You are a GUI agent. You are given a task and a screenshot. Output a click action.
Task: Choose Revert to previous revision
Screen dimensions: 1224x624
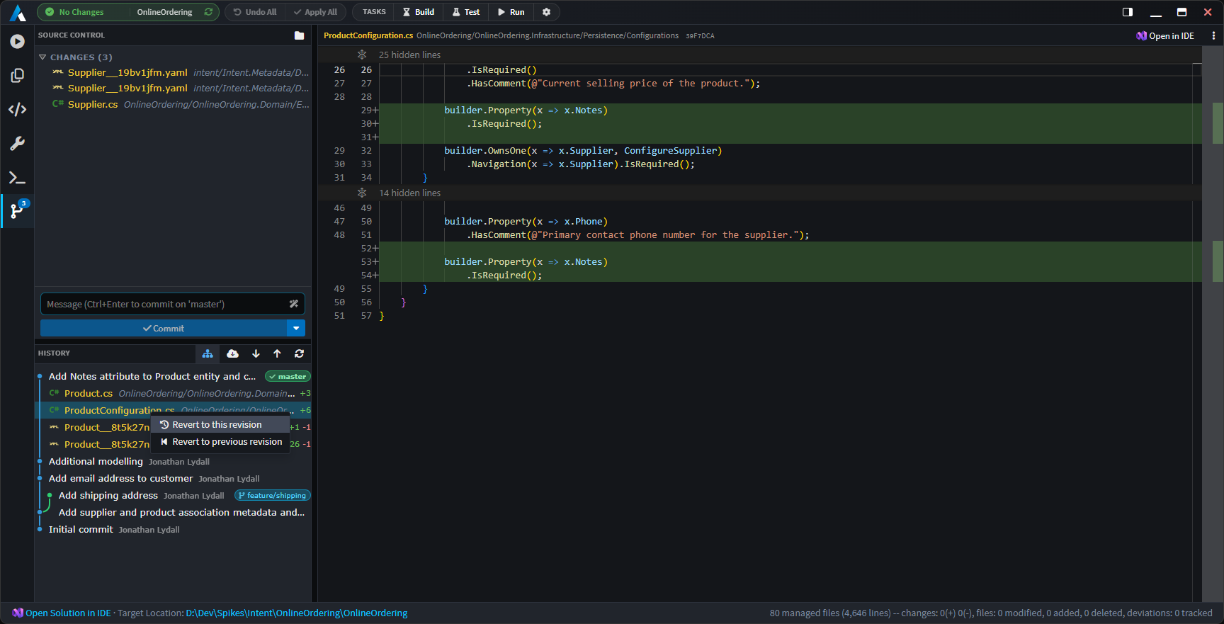[220, 441]
